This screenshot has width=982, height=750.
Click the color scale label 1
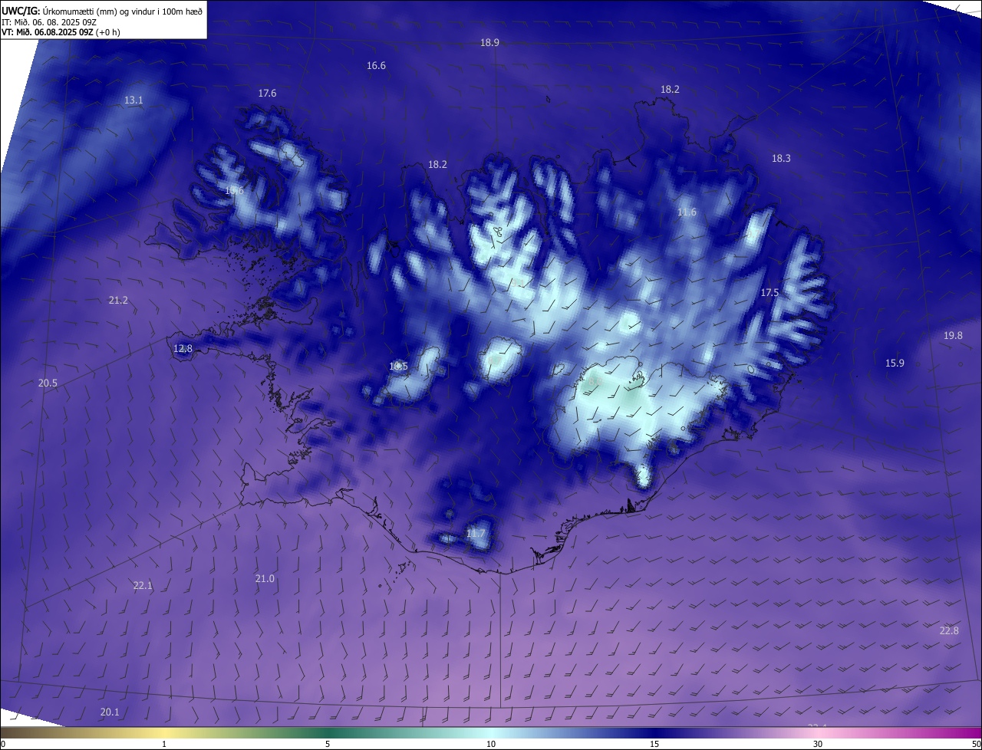[164, 744]
